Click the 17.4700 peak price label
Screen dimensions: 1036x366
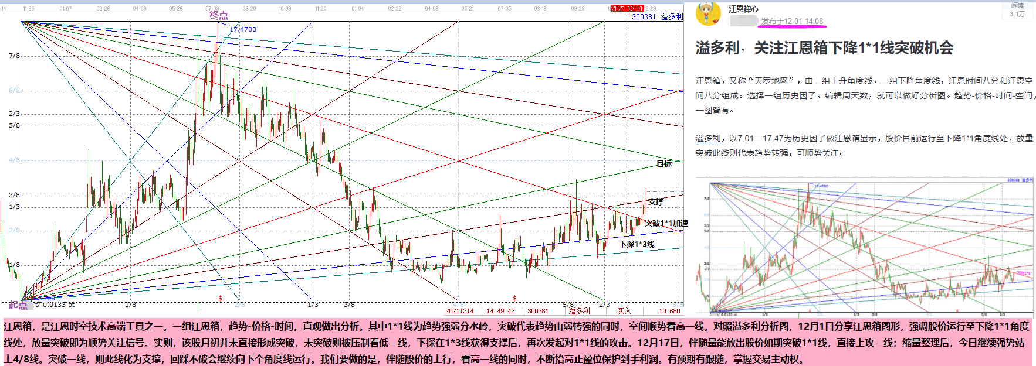243,29
